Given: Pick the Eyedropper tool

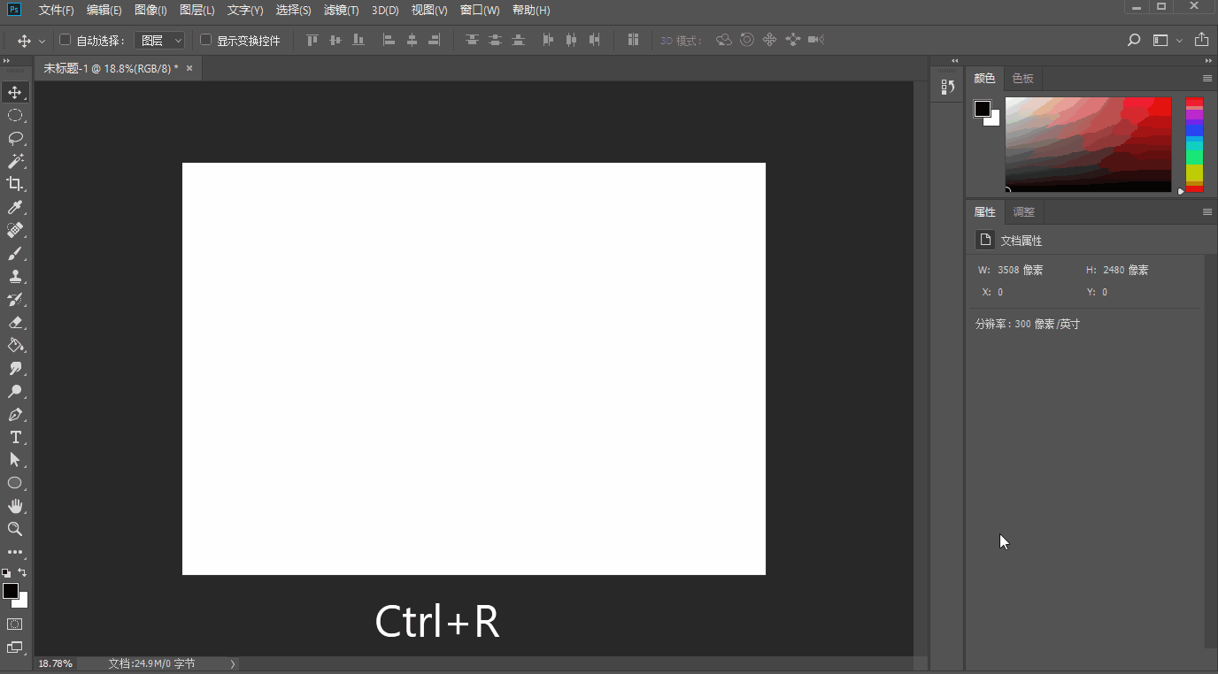Looking at the screenshot, I should [x=14, y=207].
